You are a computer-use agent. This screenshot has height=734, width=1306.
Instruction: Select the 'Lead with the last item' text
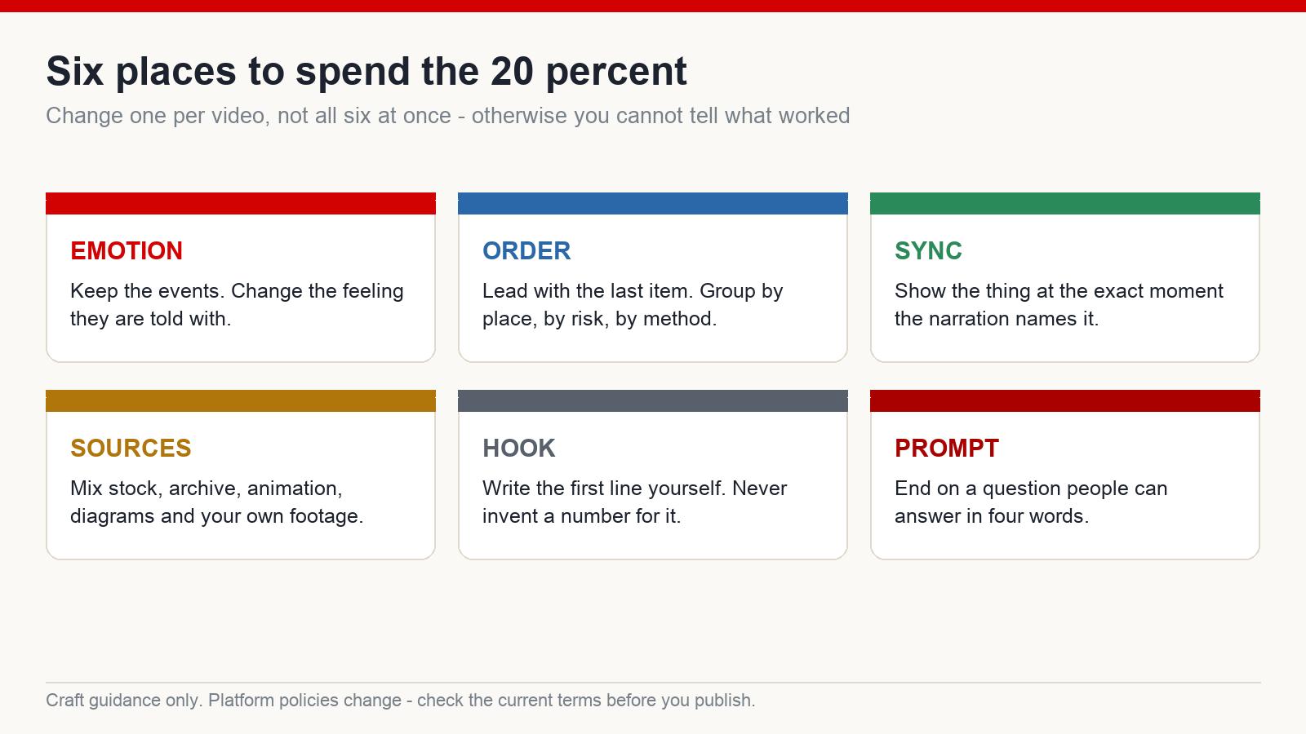click(633, 305)
